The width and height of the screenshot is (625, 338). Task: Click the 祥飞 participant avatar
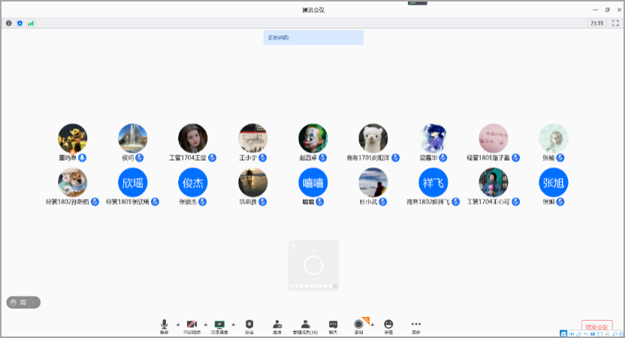pyautogui.click(x=433, y=183)
